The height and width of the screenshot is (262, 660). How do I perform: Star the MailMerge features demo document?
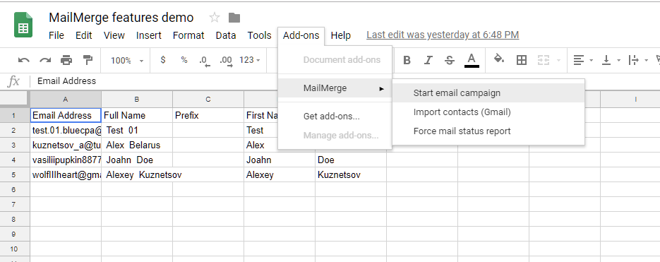point(215,18)
